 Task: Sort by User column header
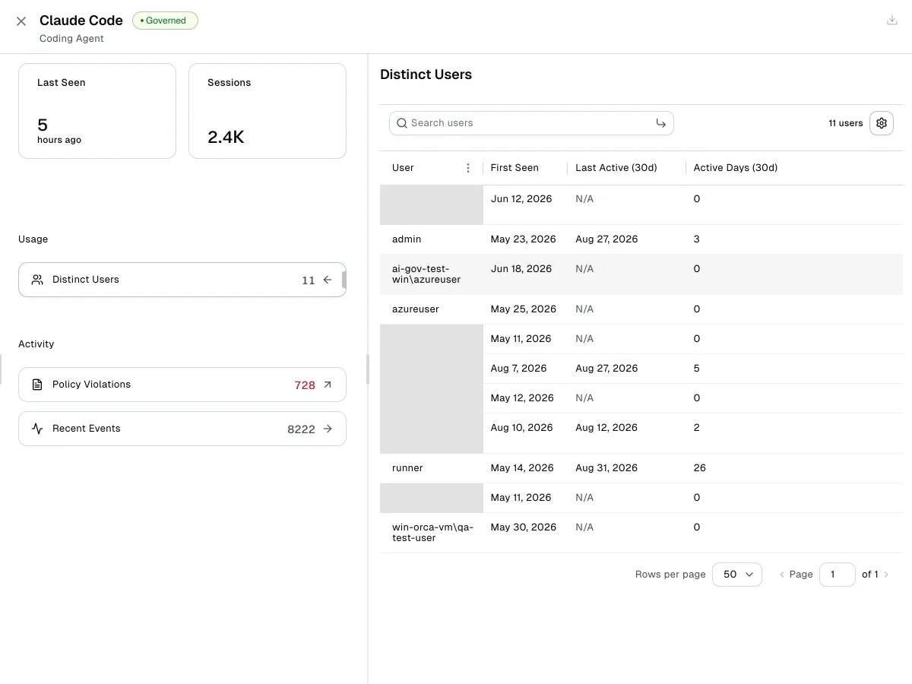tap(403, 168)
